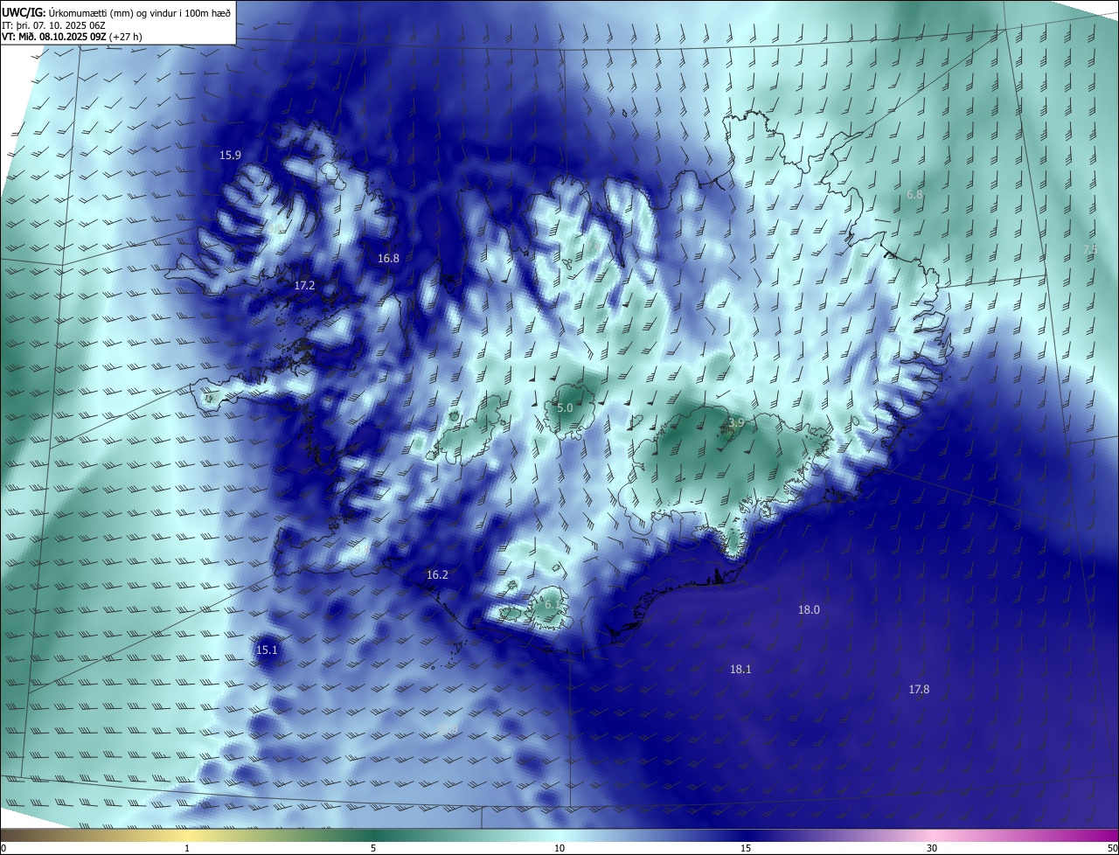Click the 16.8 value label on the map

tap(388, 258)
